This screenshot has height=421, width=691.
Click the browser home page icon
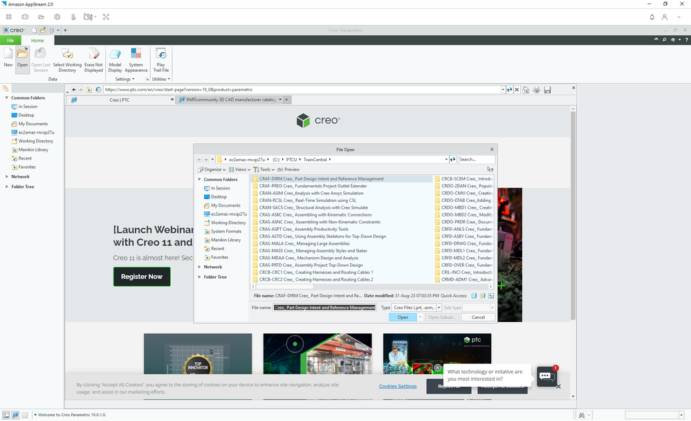526,90
